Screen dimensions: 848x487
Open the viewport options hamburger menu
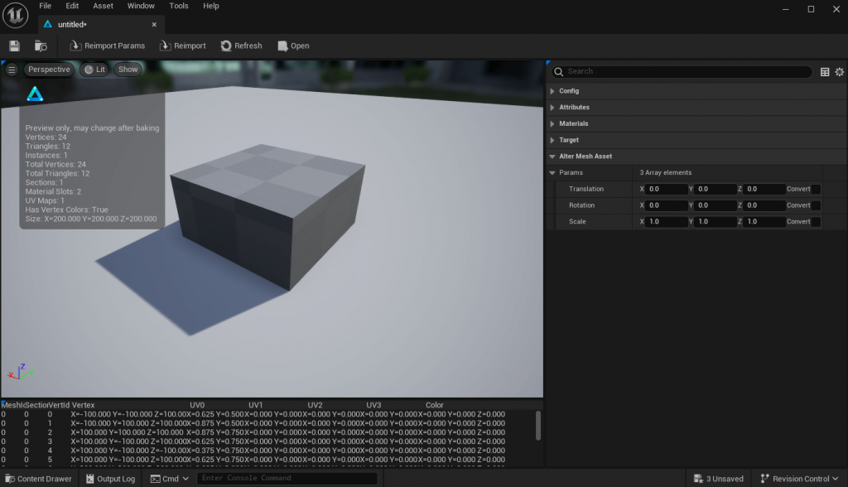[x=11, y=69]
